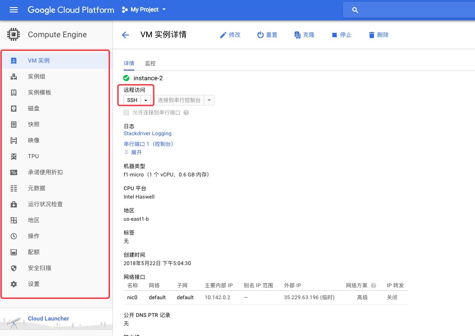Select 磁盘 in the sidebar
The width and height of the screenshot is (475, 336).
pos(56,109)
